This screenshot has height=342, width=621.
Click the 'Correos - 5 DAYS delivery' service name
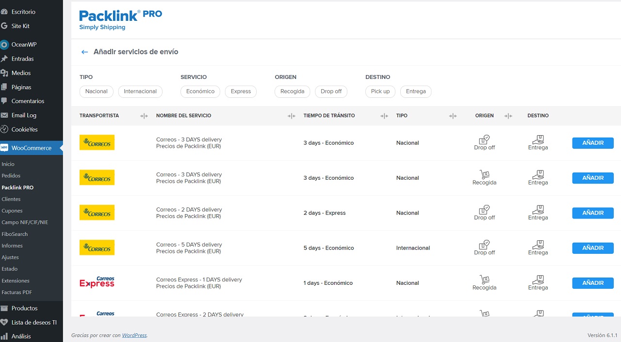tap(189, 245)
